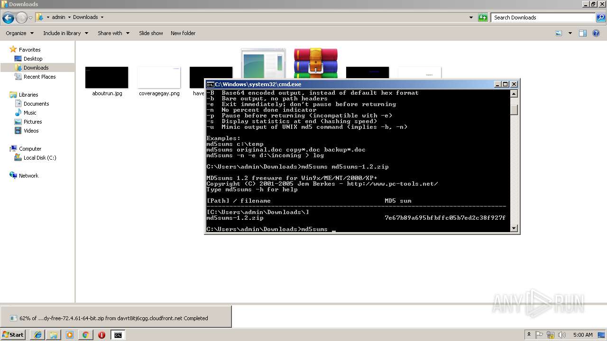This screenshot has width=607, height=341.
Task: Click the 5:00 AM clock
Action: (583, 335)
